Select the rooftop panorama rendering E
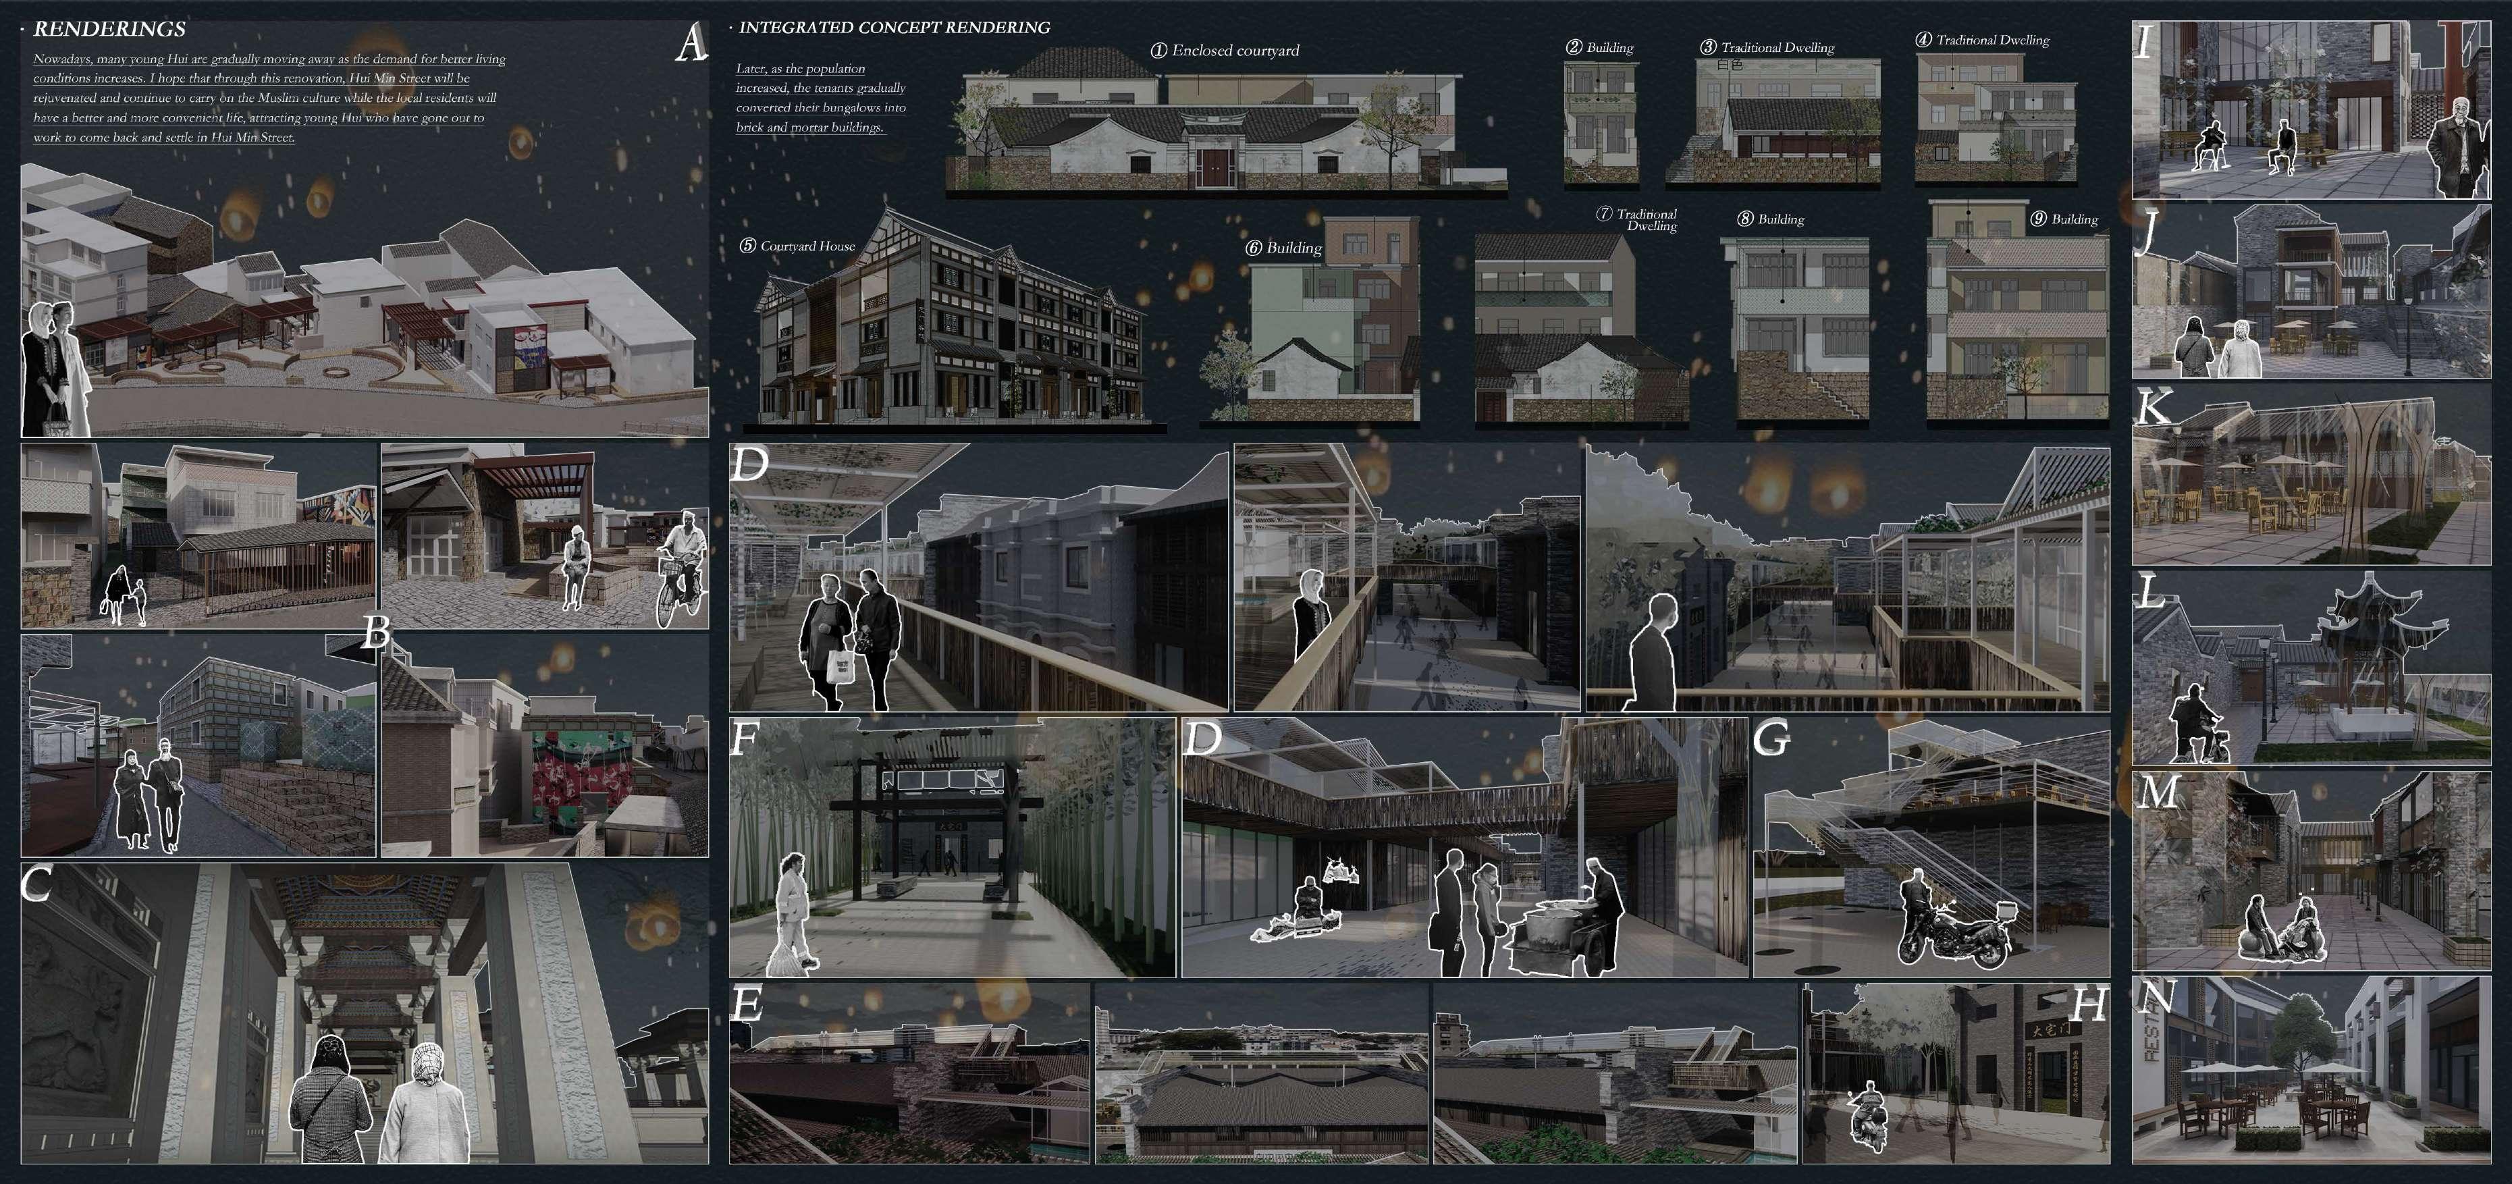Image resolution: width=2512 pixels, height=1184 pixels. click(909, 1073)
